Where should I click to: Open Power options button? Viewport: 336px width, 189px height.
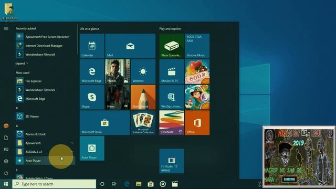pyautogui.click(x=6, y=173)
